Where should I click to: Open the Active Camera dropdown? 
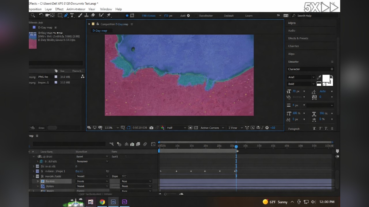(212, 128)
